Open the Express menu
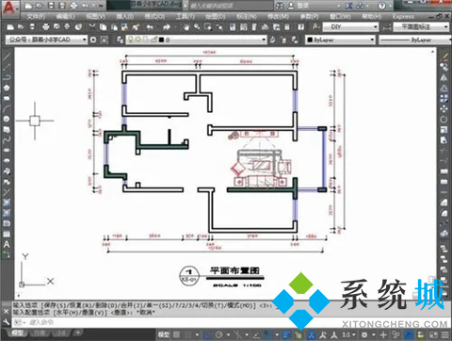The width and height of the screenshot is (452, 341). (x=403, y=16)
